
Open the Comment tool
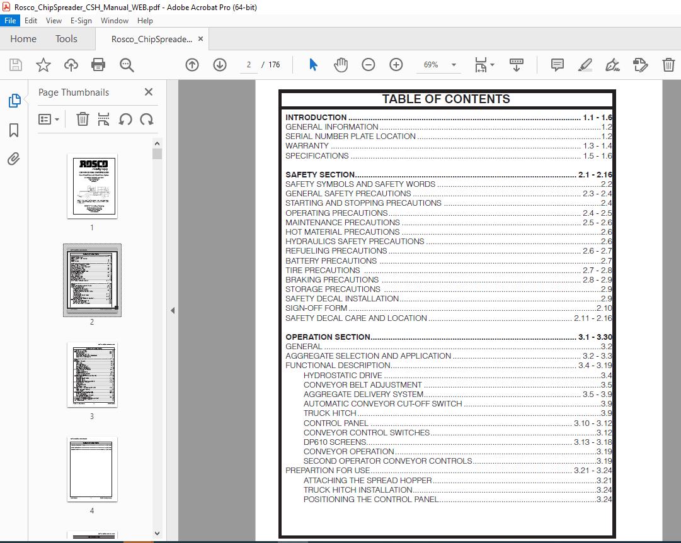click(x=557, y=64)
